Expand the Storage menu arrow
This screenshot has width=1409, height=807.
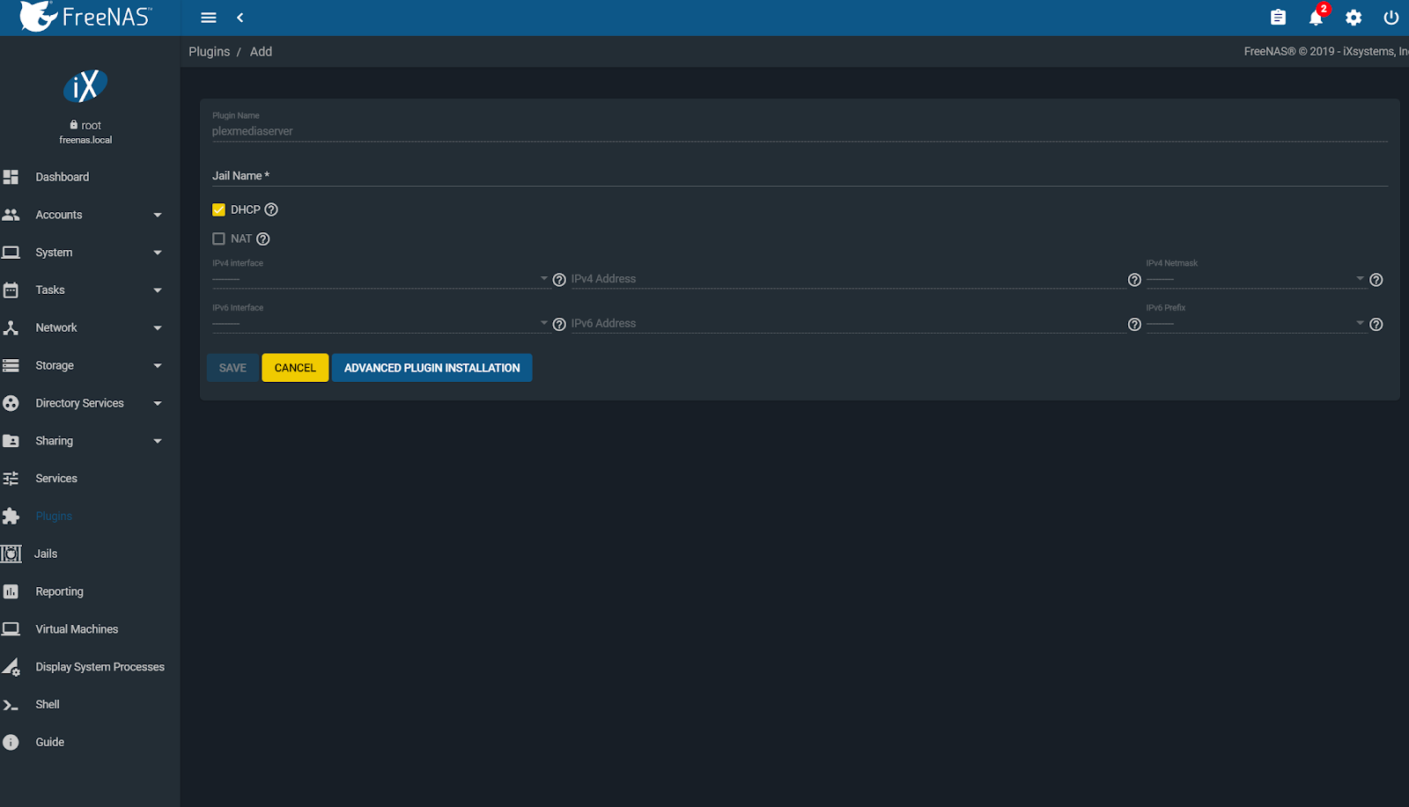158,366
